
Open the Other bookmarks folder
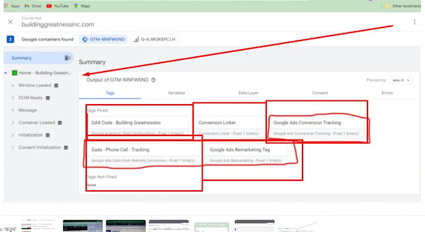click(404, 6)
